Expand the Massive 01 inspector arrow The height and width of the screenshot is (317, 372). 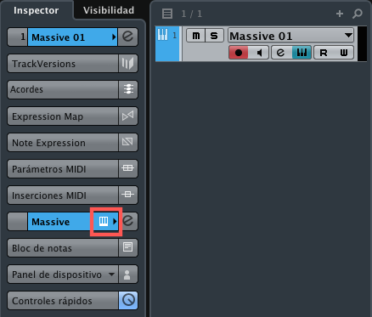(x=114, y=37)
